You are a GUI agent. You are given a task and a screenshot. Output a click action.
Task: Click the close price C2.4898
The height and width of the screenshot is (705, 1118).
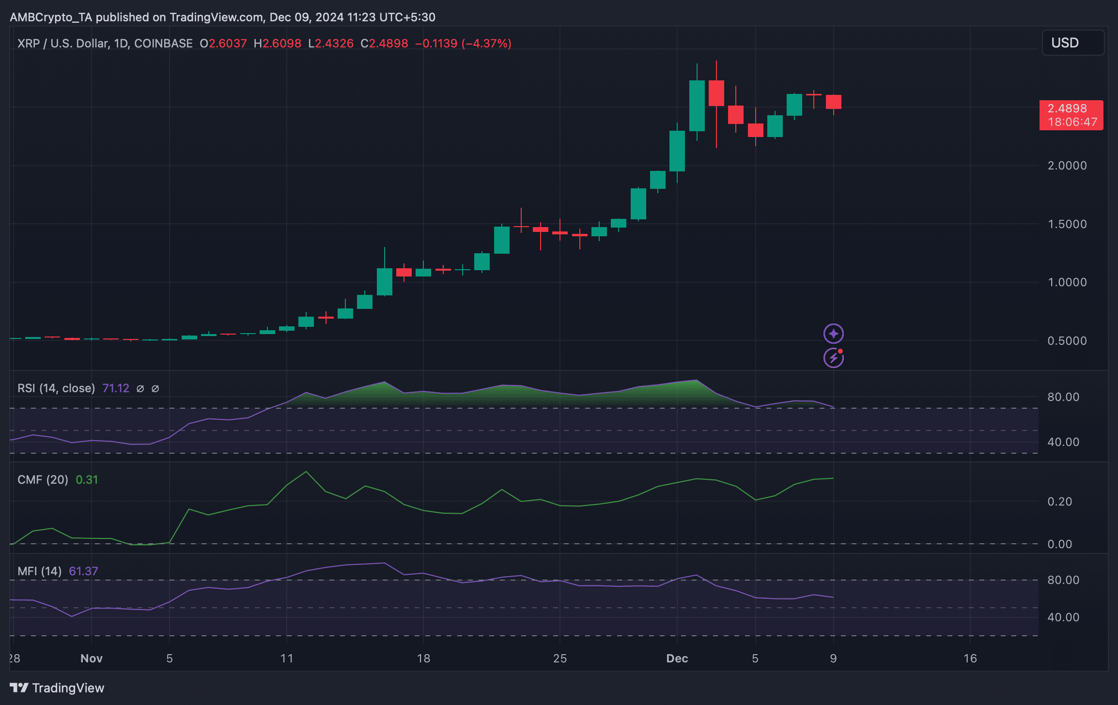click(x=384, y=44)
